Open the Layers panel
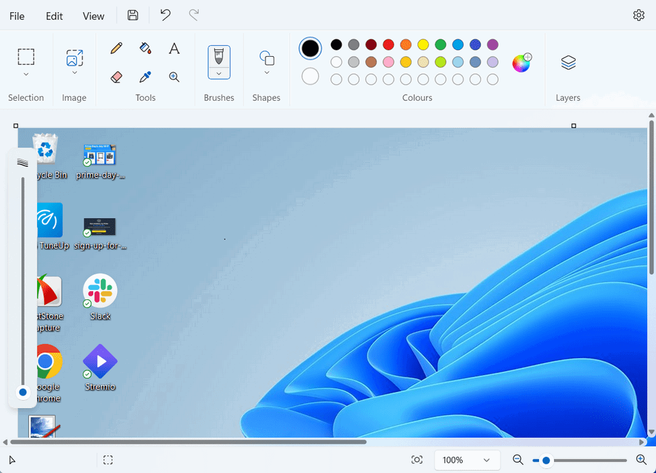 567,62
